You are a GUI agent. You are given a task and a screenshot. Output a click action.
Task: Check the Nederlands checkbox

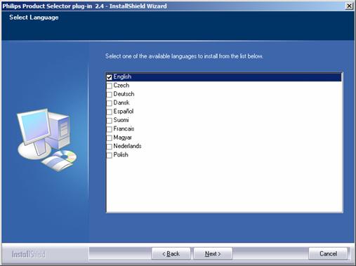pos(109,147)
